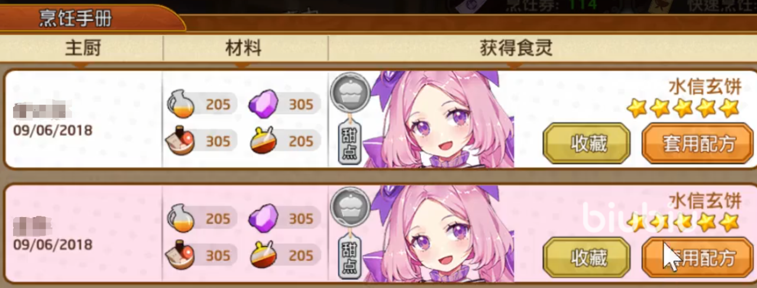Click the purple crystal icon in second recipe
The height and width of the screenshot is (288, 757).
263,219
